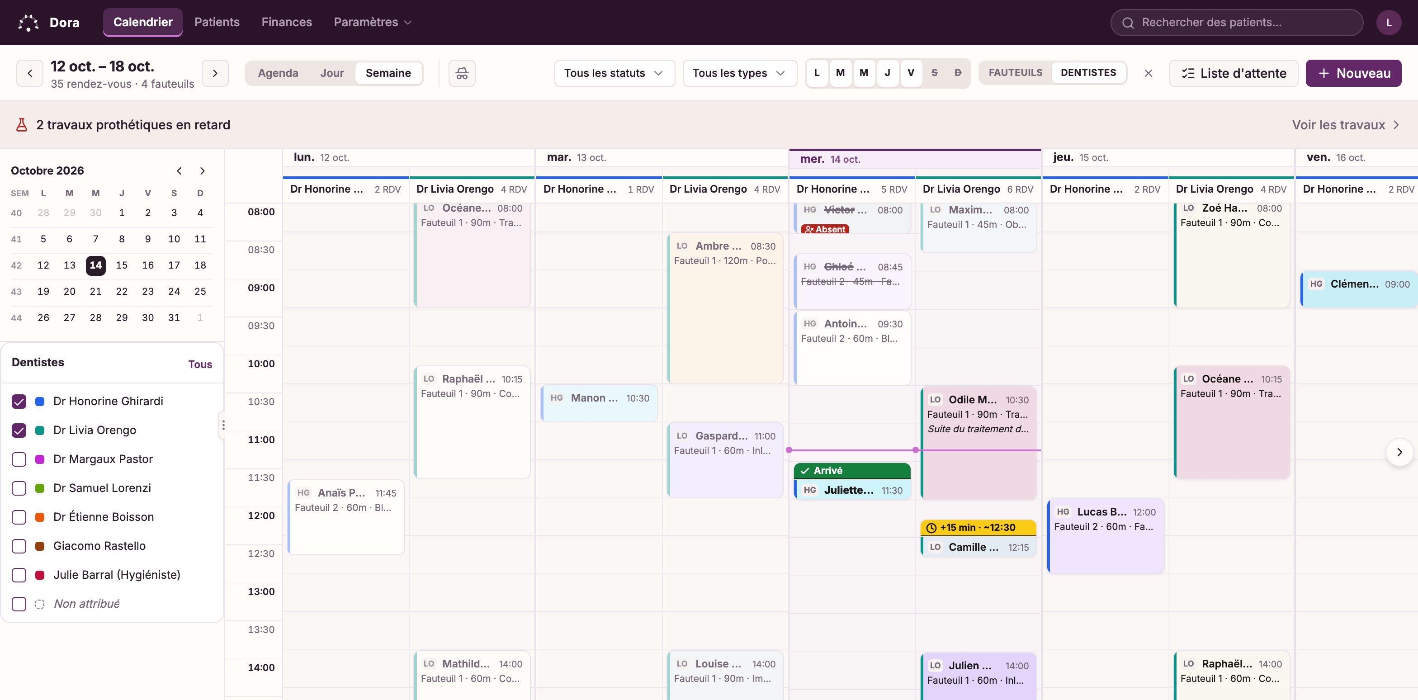Toggle the Sunday (D) day filter
The image size is (1418, 700).
[x=958, y=73]
